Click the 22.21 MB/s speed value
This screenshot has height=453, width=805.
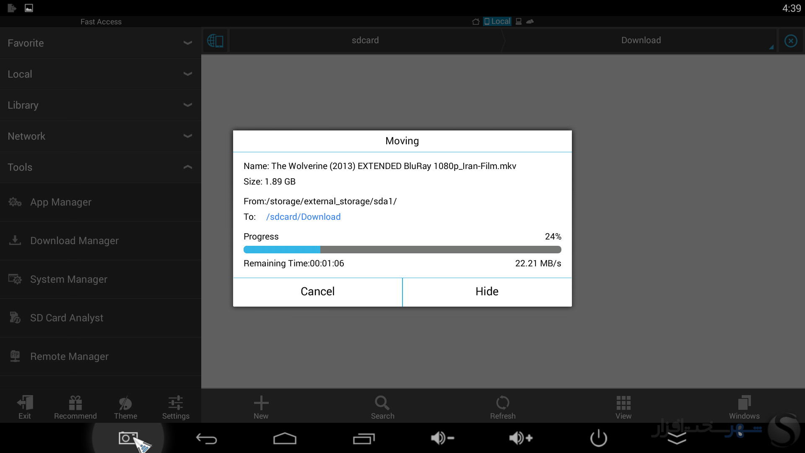(538, 263)
